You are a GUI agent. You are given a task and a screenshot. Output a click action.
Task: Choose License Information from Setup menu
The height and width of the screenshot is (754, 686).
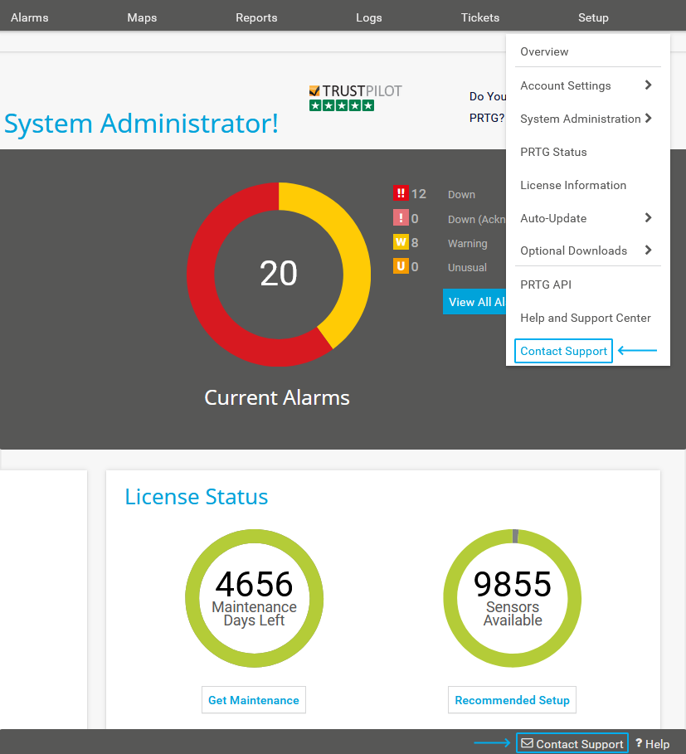[x=573, y=185]
